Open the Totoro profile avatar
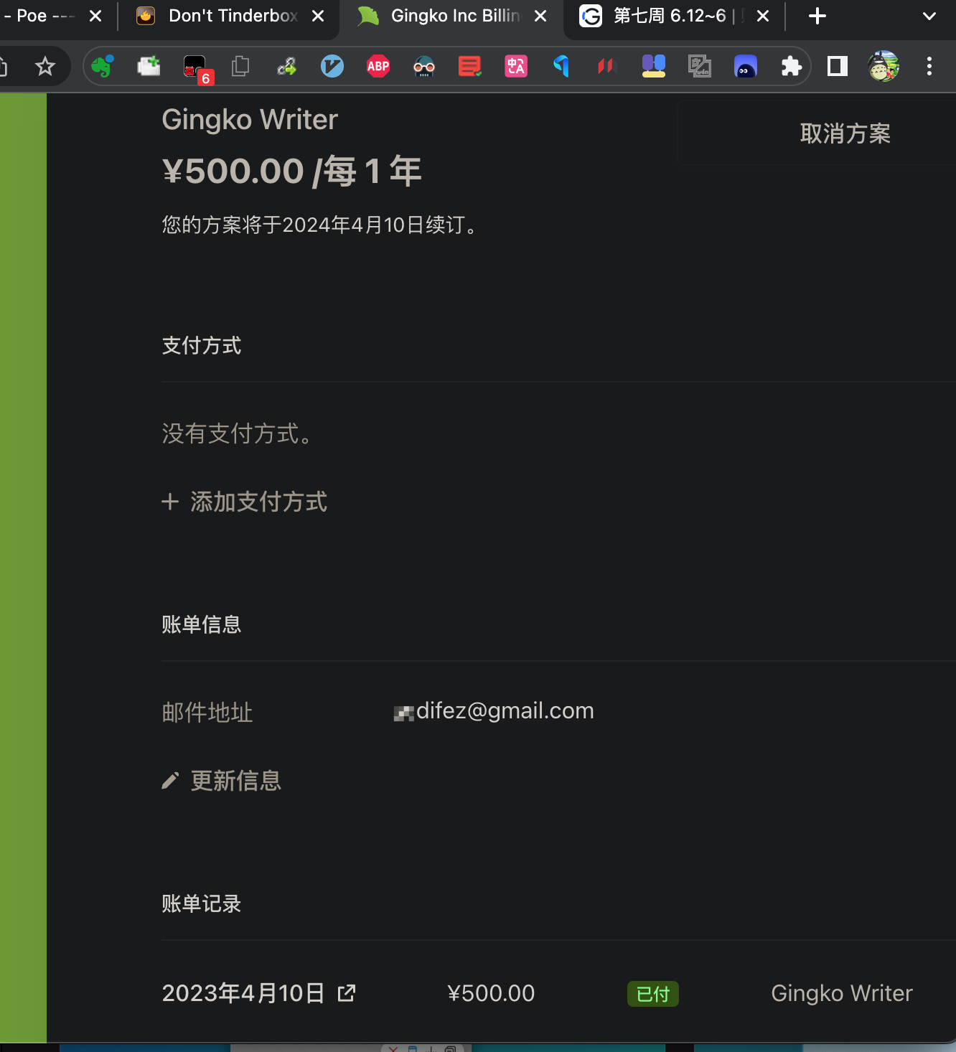Screen dimensions: 956x1052 [x=884, y=67]
